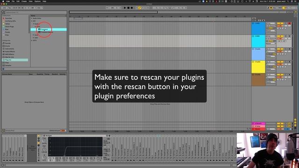
Task: Open MIDI Map mode
Action: 280,8
